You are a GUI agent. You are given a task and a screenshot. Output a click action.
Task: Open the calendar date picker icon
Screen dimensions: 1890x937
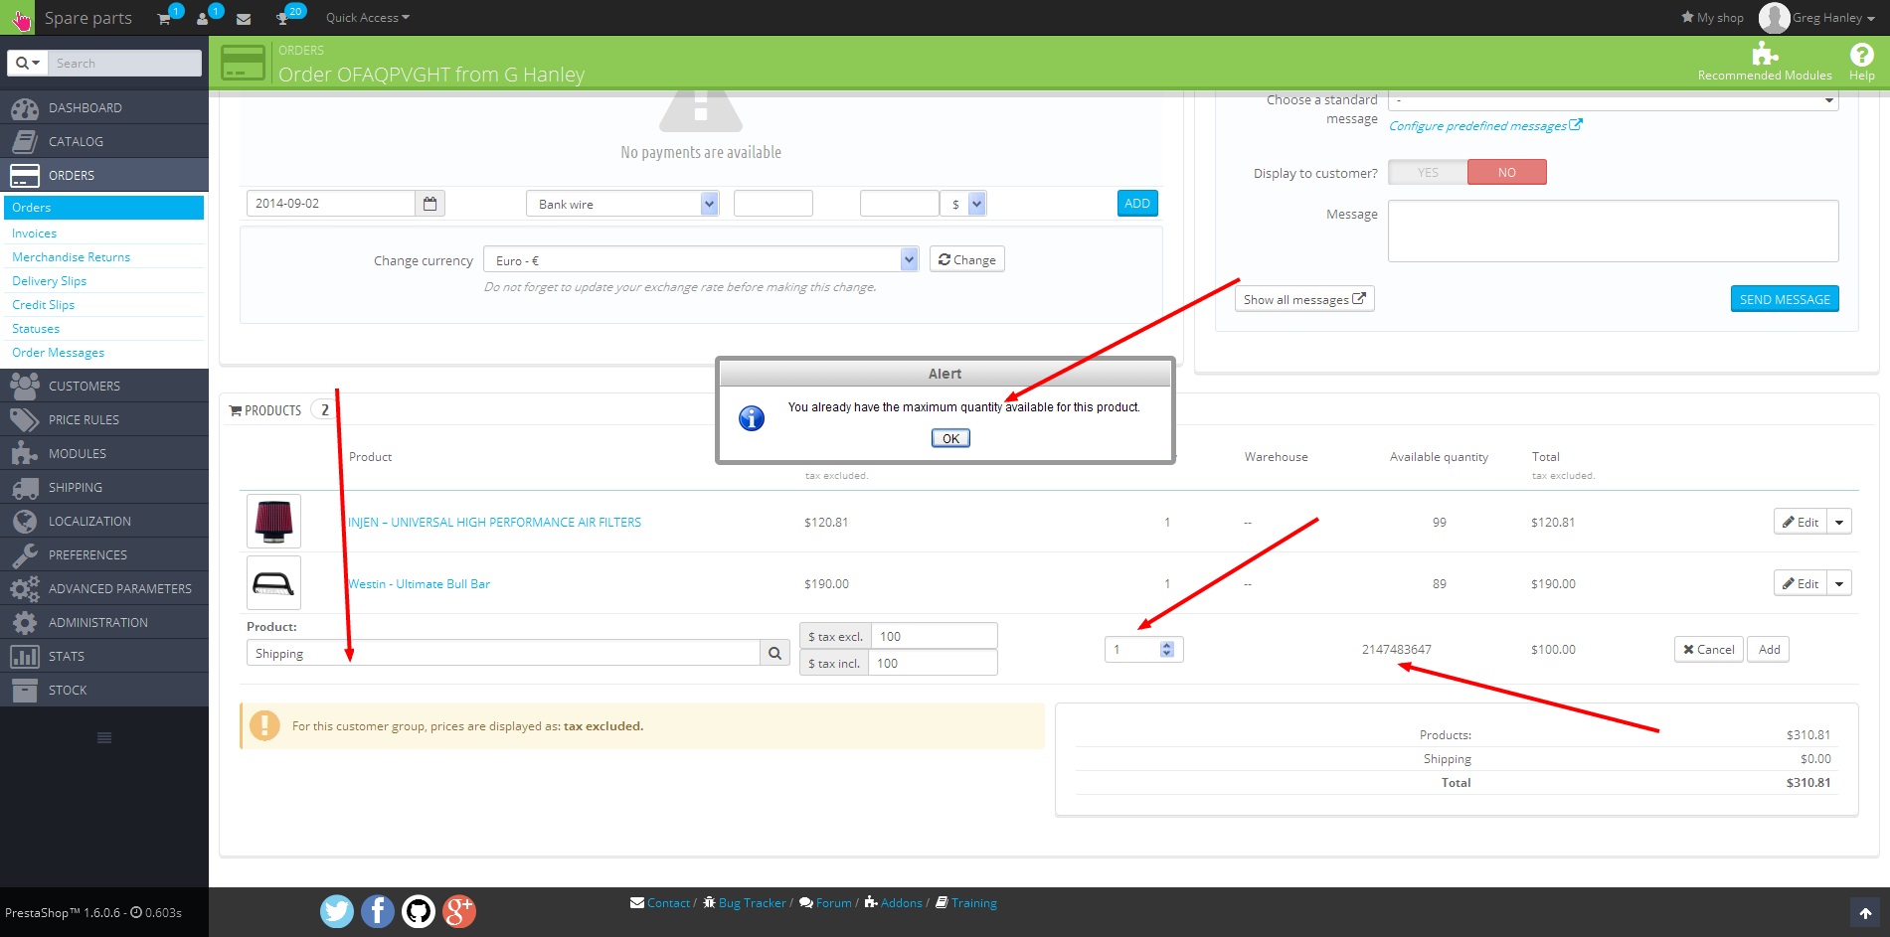(430, 204)
